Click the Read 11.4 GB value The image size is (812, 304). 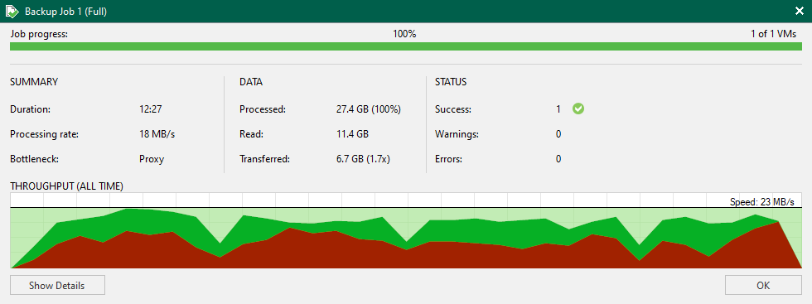click(352, 134)
